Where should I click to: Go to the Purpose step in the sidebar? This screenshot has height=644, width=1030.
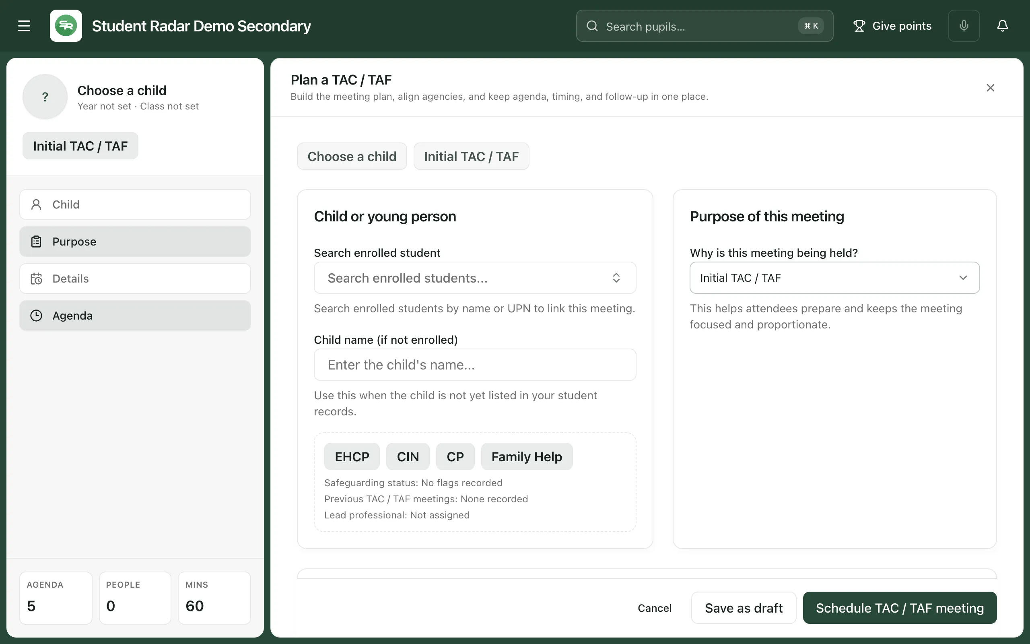pyautogui.click(x=135, y=242)
